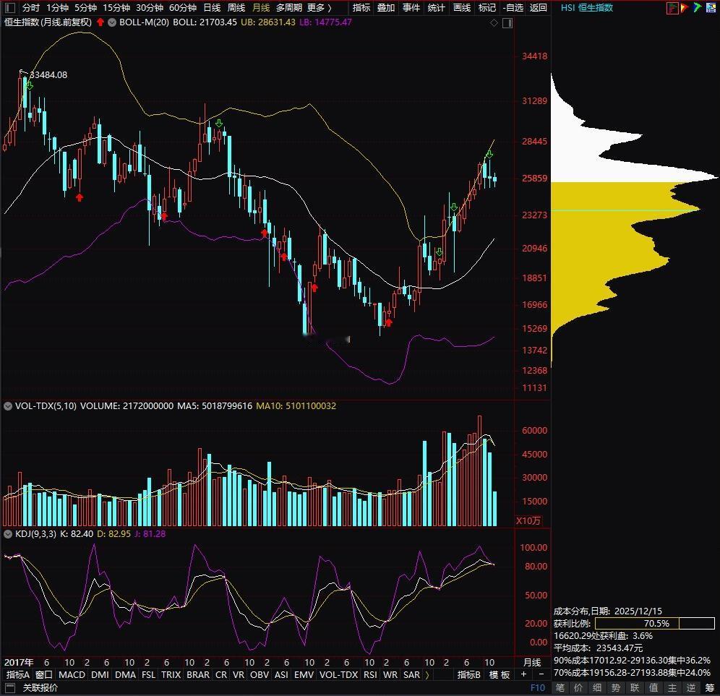Expand the 更多 timeframe menu

tap(319, 8)
